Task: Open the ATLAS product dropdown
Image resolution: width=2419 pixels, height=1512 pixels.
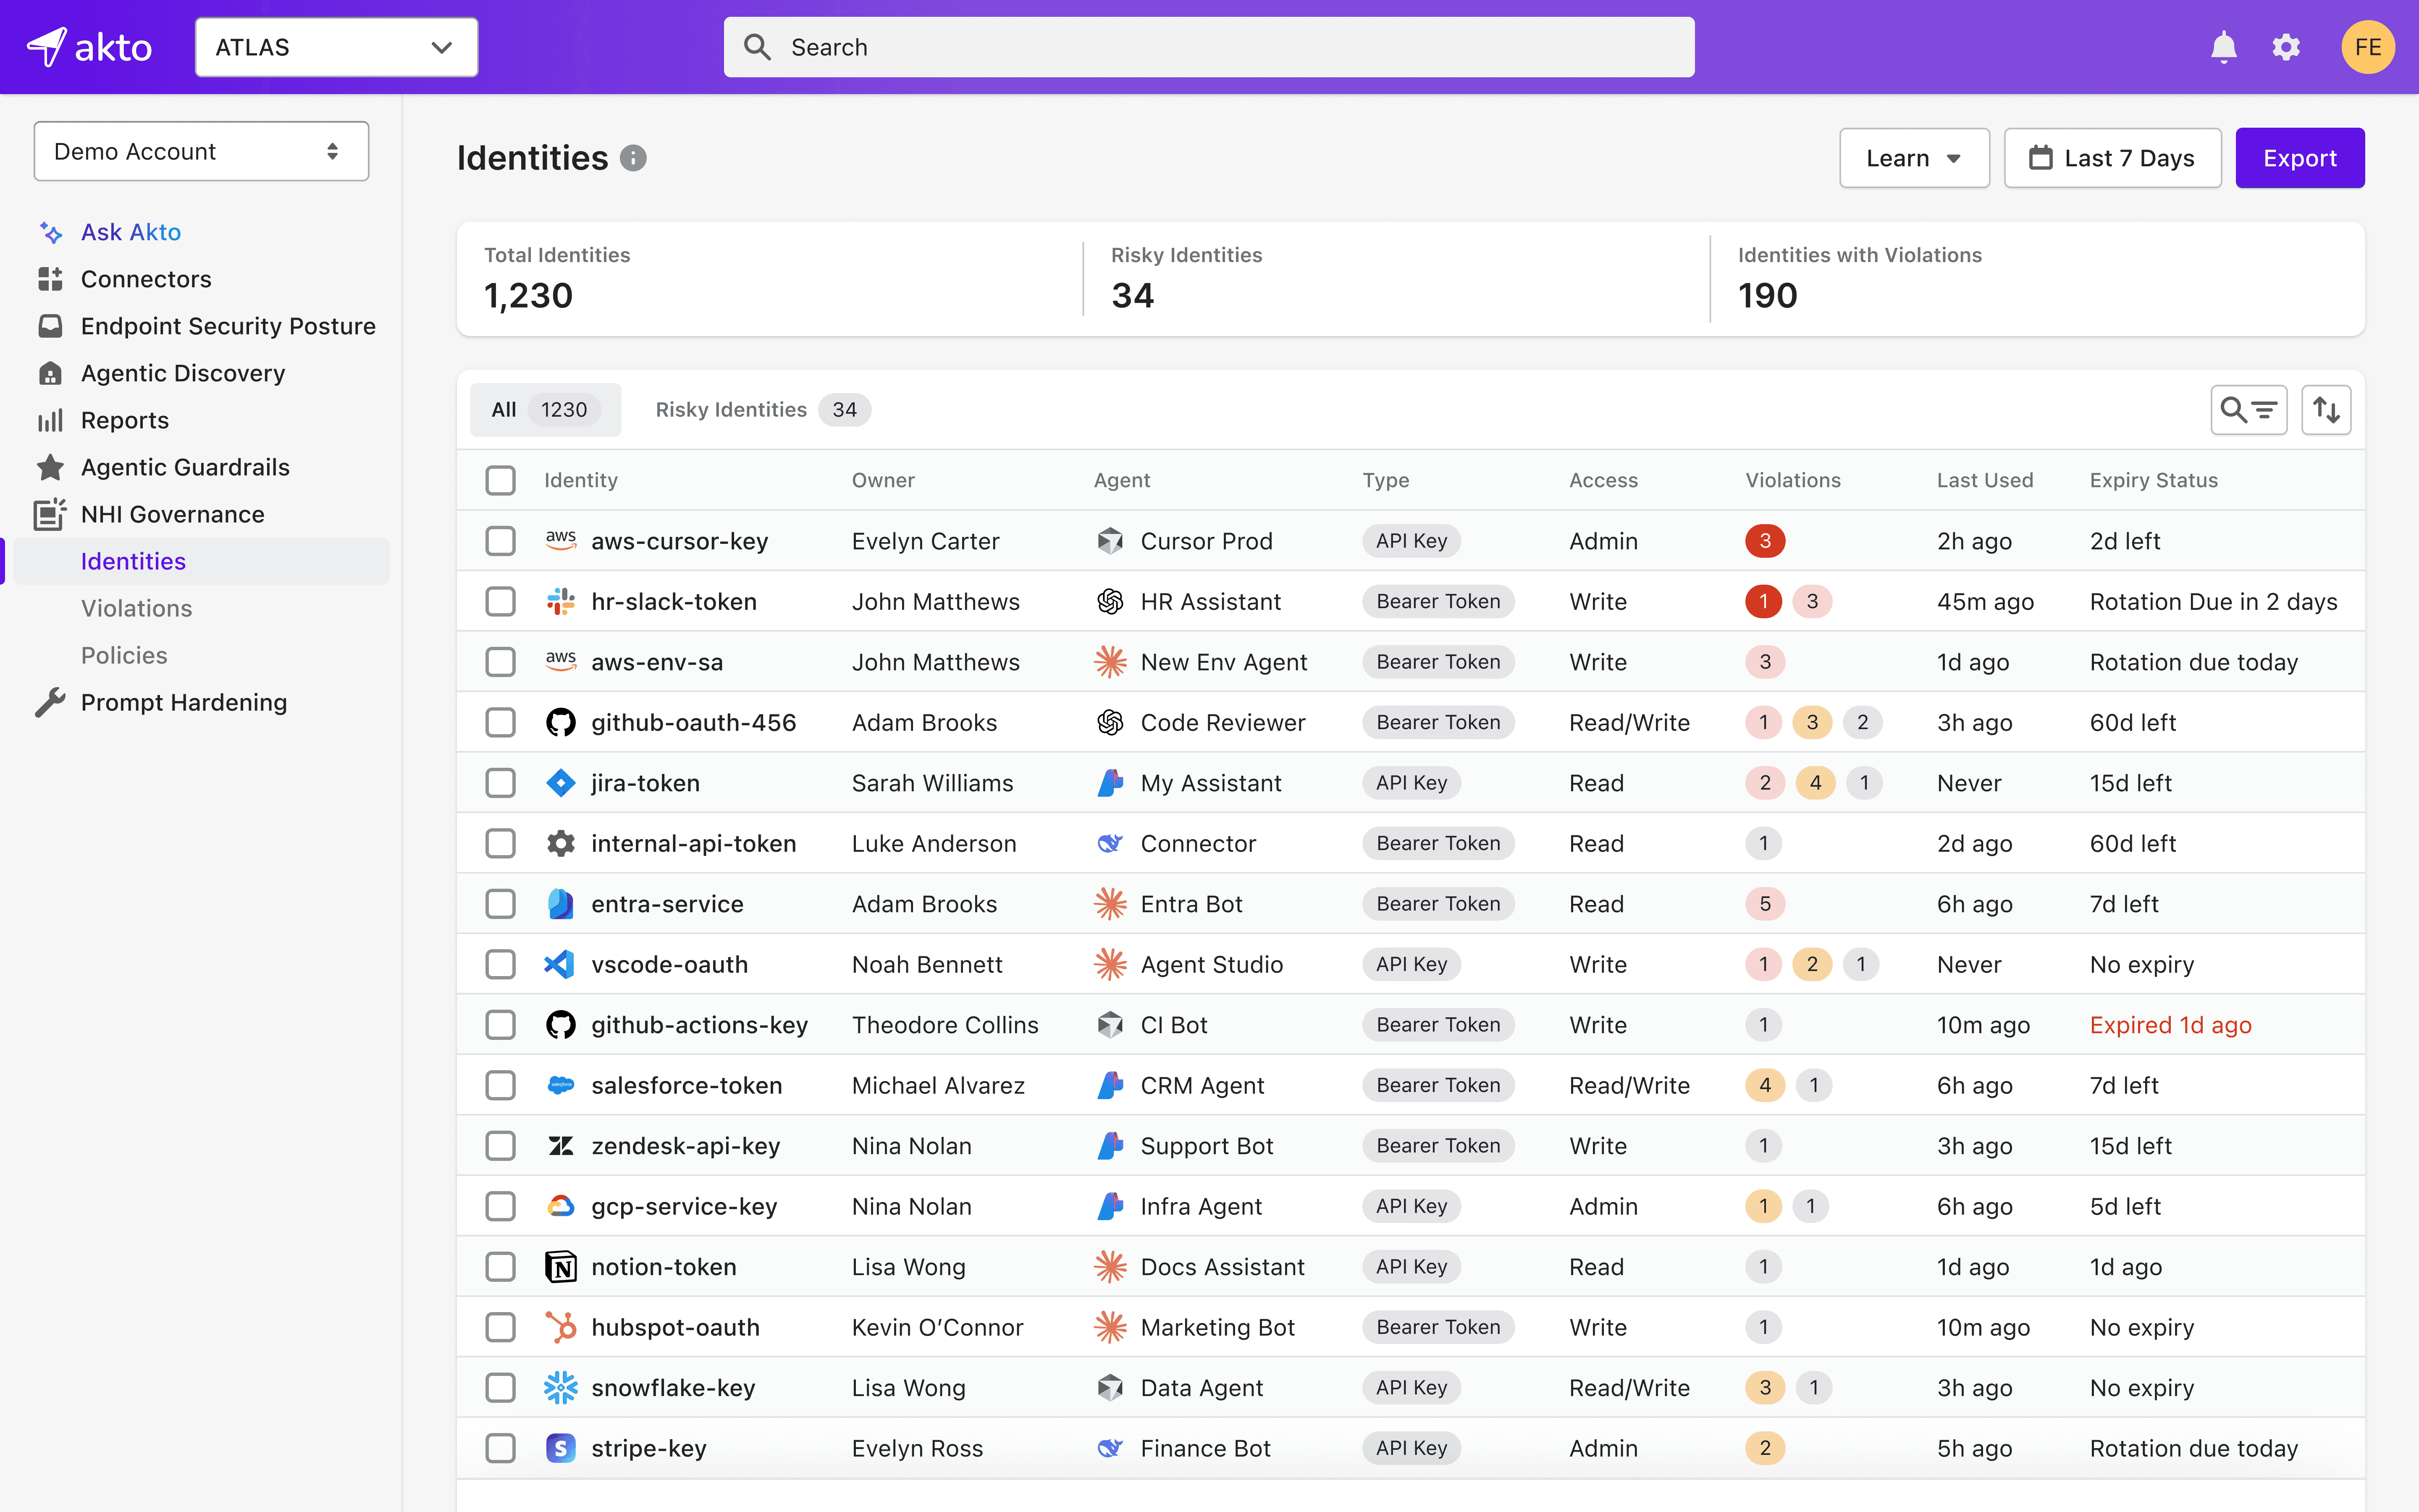Action: coord(336,47)
